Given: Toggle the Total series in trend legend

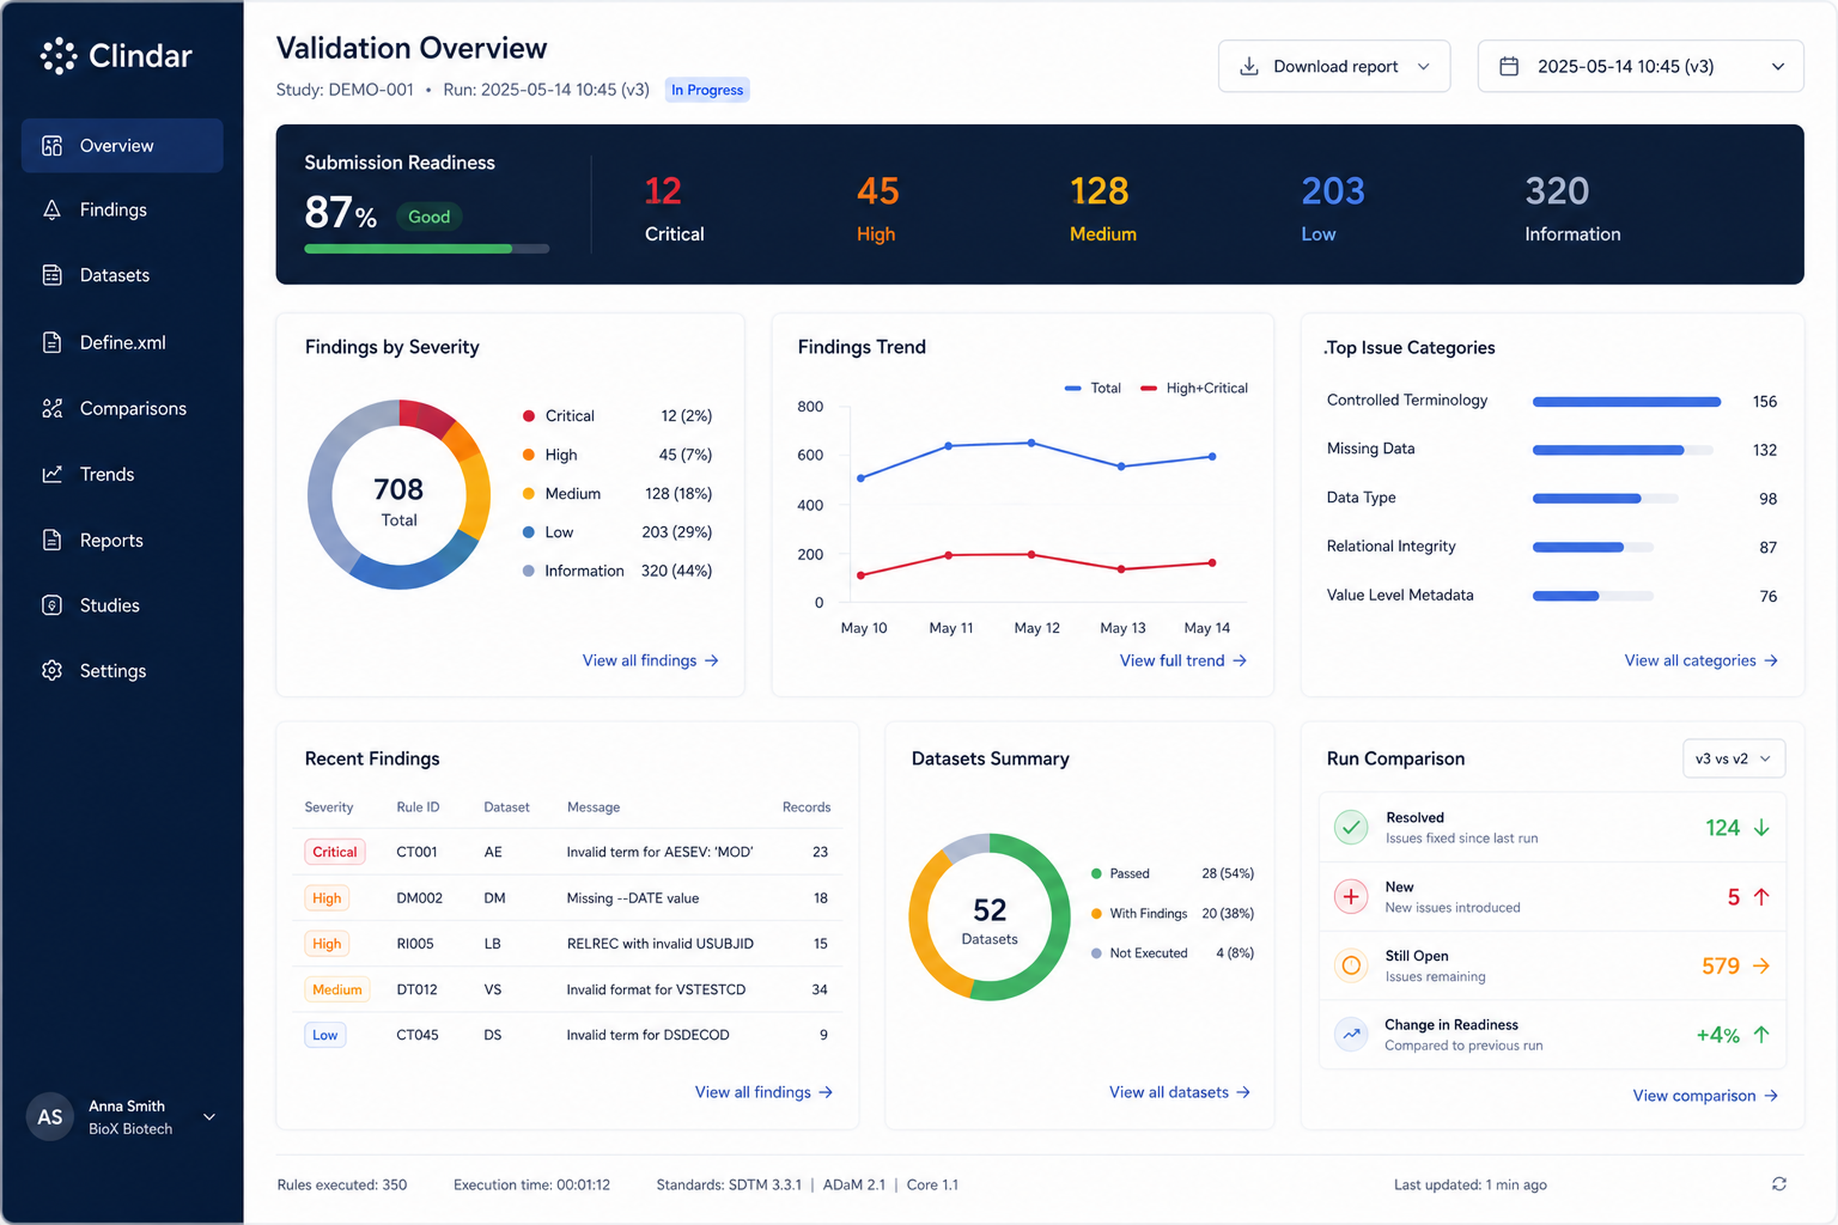Looking at the screenshot, I should pos(1093,388).
